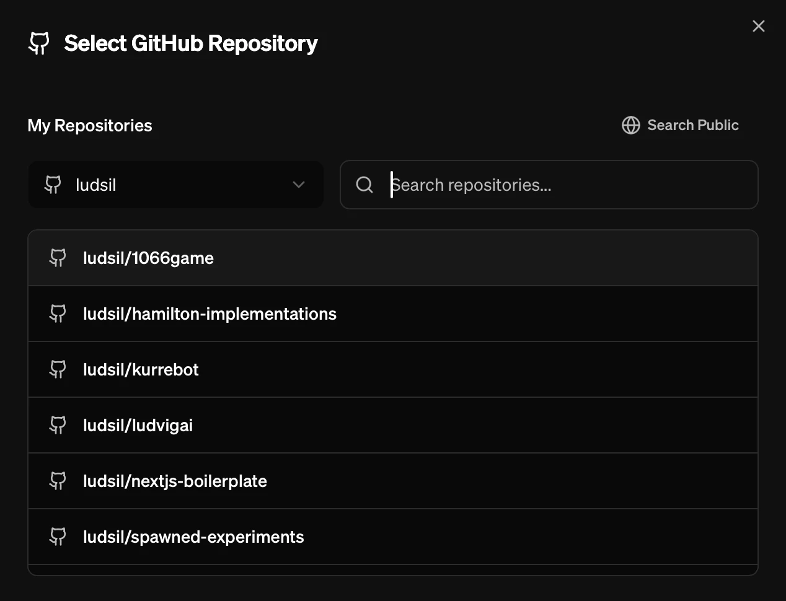
Task: Click the globe icon next to Search Public
Action: coord(630,125)
